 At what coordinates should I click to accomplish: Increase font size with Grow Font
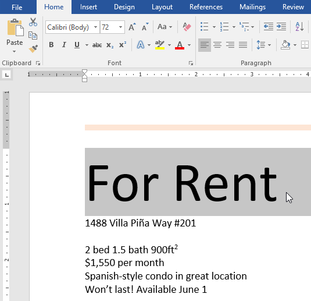[132, 27]
